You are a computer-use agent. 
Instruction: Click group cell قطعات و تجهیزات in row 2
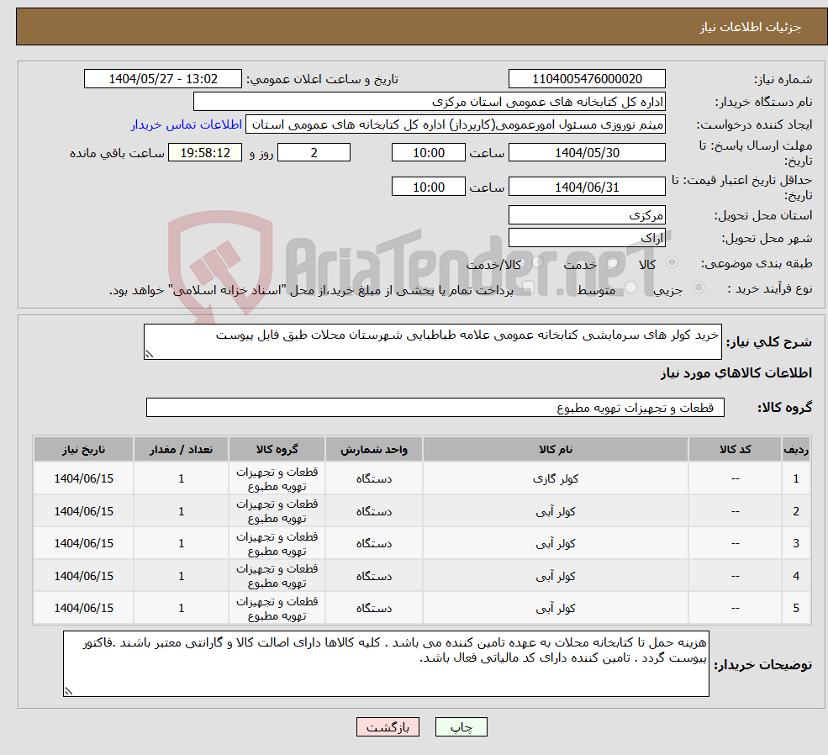(x=277, y=511)
